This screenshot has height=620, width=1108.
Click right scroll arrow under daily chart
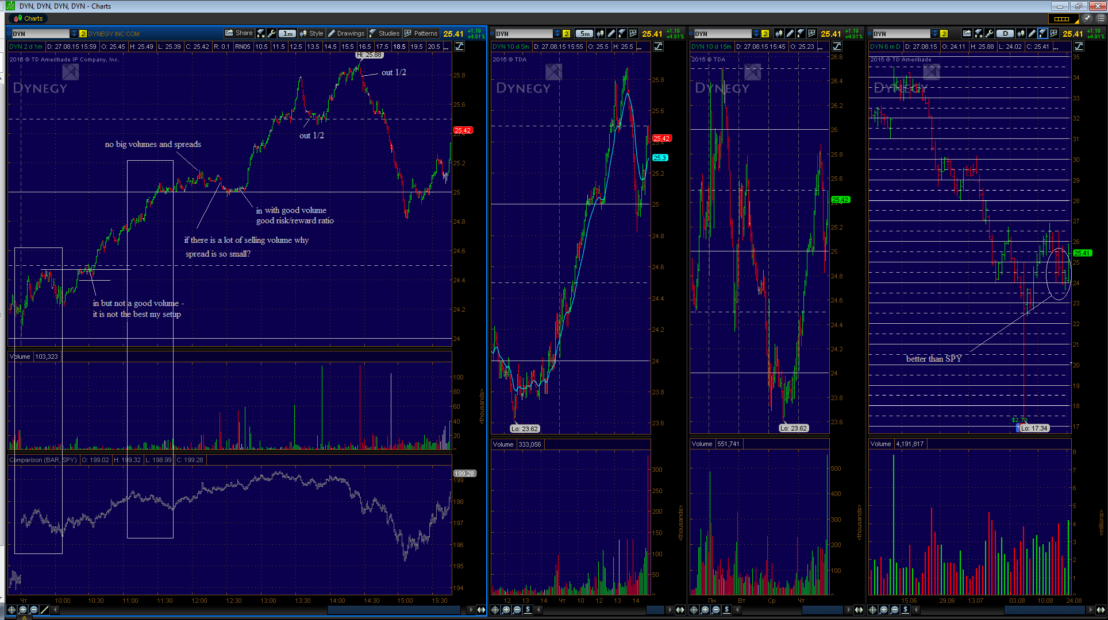1090,610
